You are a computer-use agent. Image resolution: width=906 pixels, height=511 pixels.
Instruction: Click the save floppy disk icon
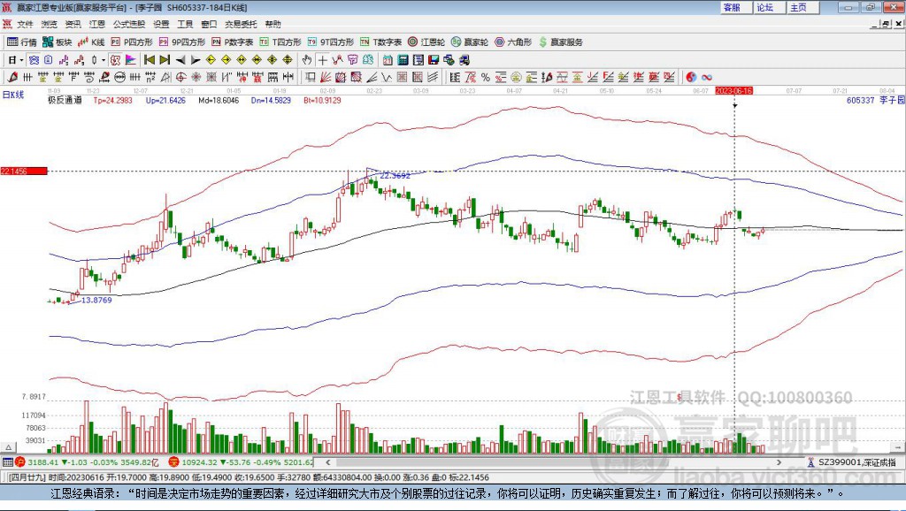point(434,60)
